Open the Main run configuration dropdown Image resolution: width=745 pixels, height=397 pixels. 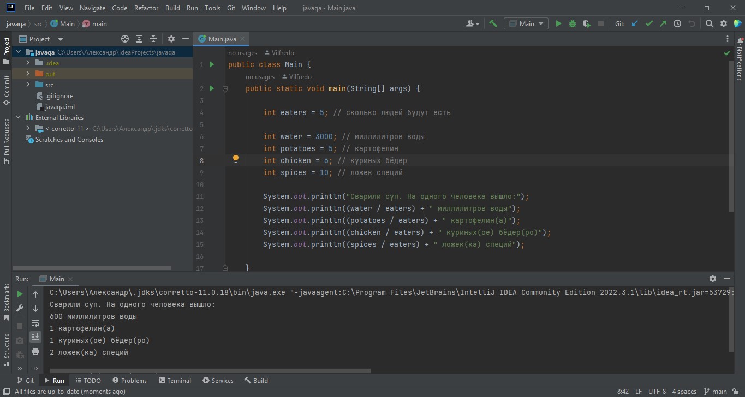point(525,23)
